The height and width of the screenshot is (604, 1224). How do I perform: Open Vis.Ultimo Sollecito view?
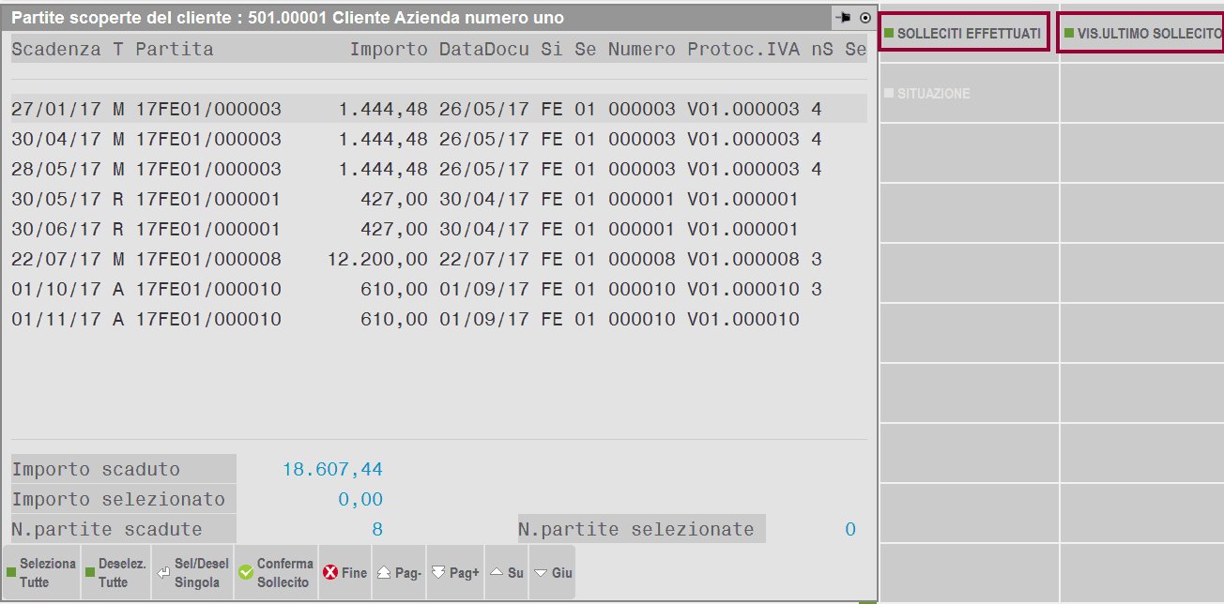pos(1141,33)
